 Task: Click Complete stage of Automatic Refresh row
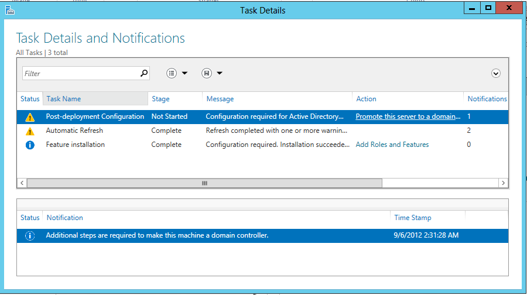166,131
